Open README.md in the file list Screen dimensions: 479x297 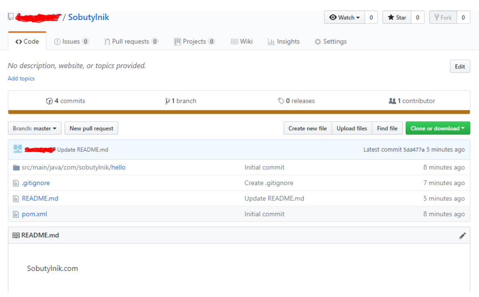click(x=40, y=198)
